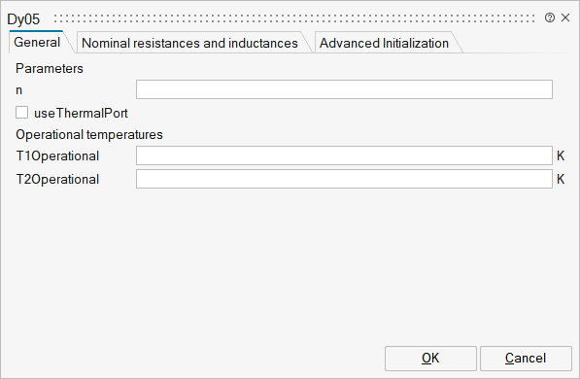Open the help icon in title bar
This screenshot has height=379, width=580.
[x=550, y=17]
